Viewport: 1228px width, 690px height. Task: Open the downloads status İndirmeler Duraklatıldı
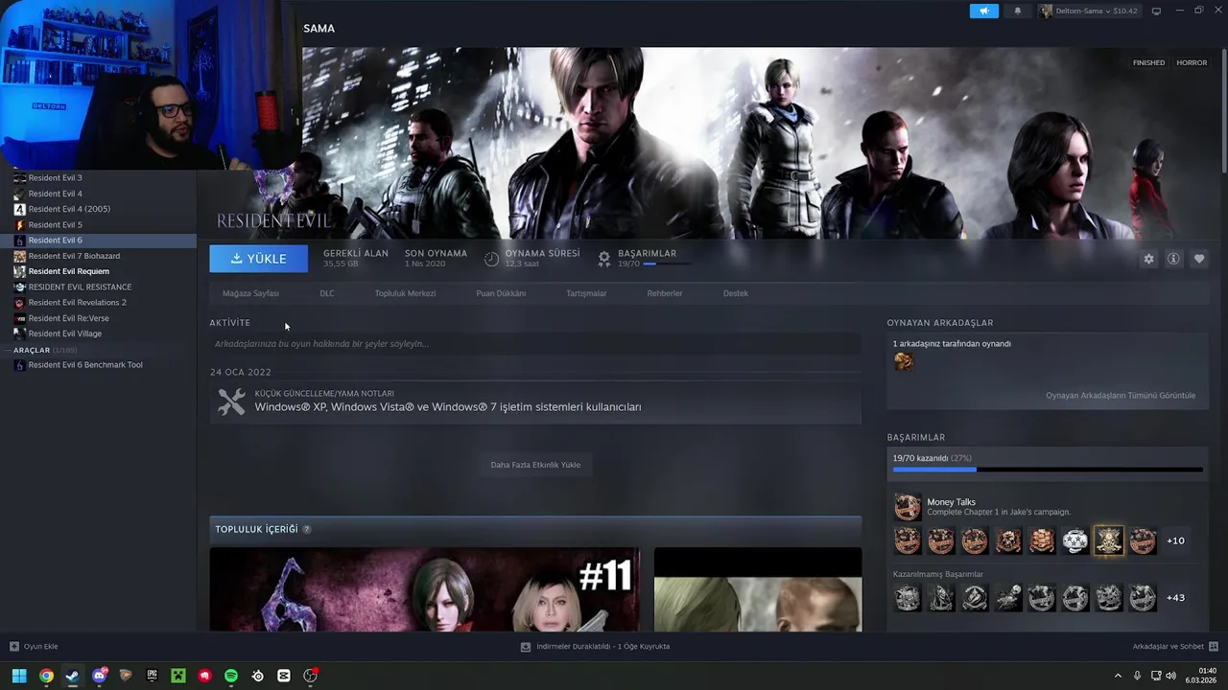pos(595,647)
